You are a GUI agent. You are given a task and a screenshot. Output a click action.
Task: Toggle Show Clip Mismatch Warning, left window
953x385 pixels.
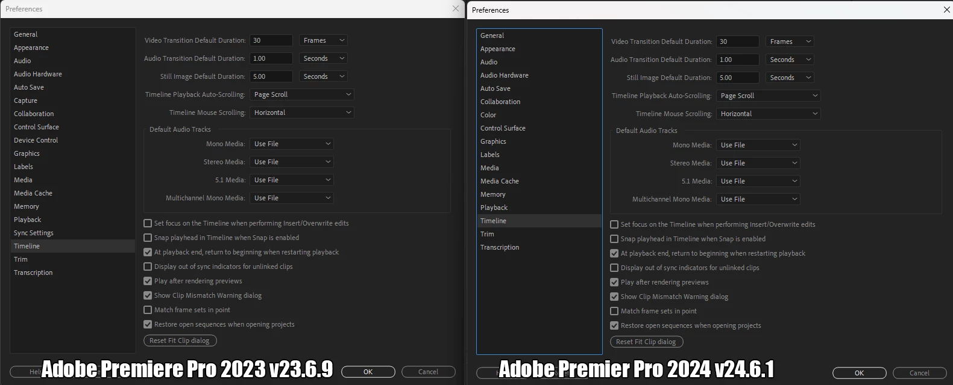pos(148,295)
